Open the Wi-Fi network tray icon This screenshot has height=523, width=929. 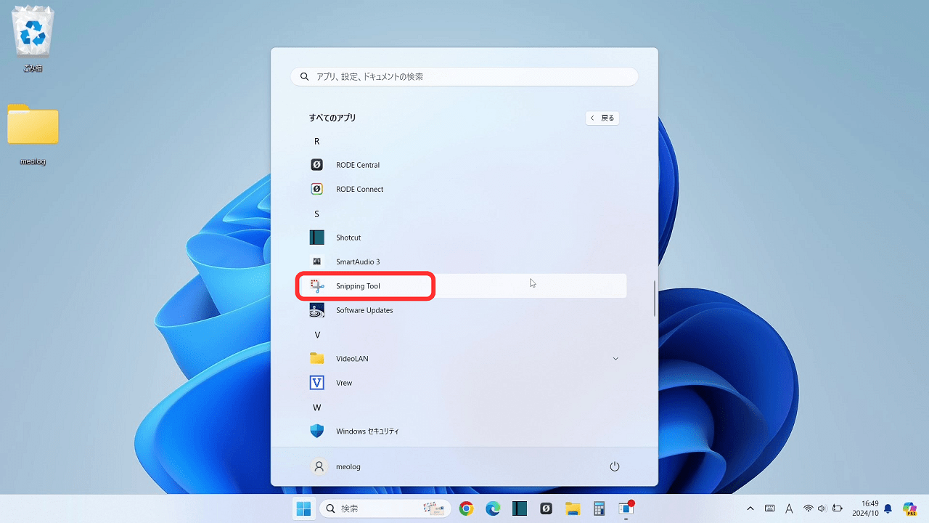click(808, 508)
